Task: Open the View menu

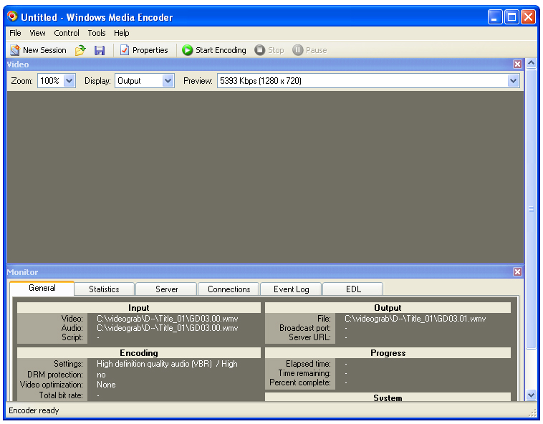Action: (37, 33)
